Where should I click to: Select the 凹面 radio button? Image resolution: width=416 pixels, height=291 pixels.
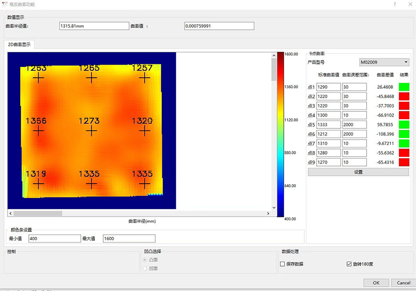click(145, 268)
